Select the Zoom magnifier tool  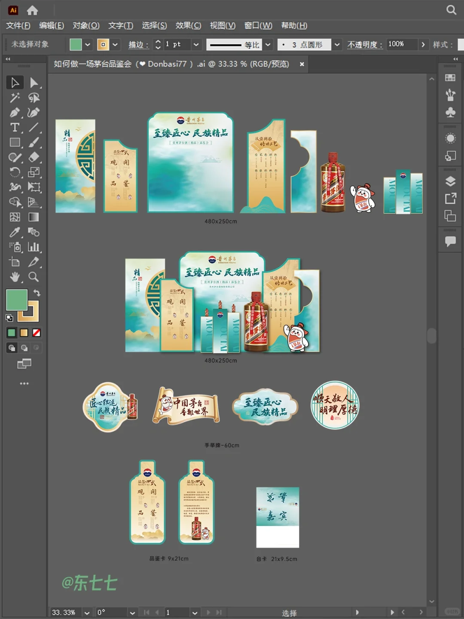(34, 277)
